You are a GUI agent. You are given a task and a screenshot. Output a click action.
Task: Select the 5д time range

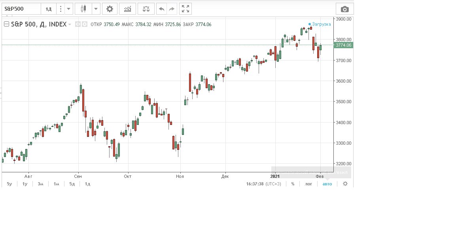(72, 184)
